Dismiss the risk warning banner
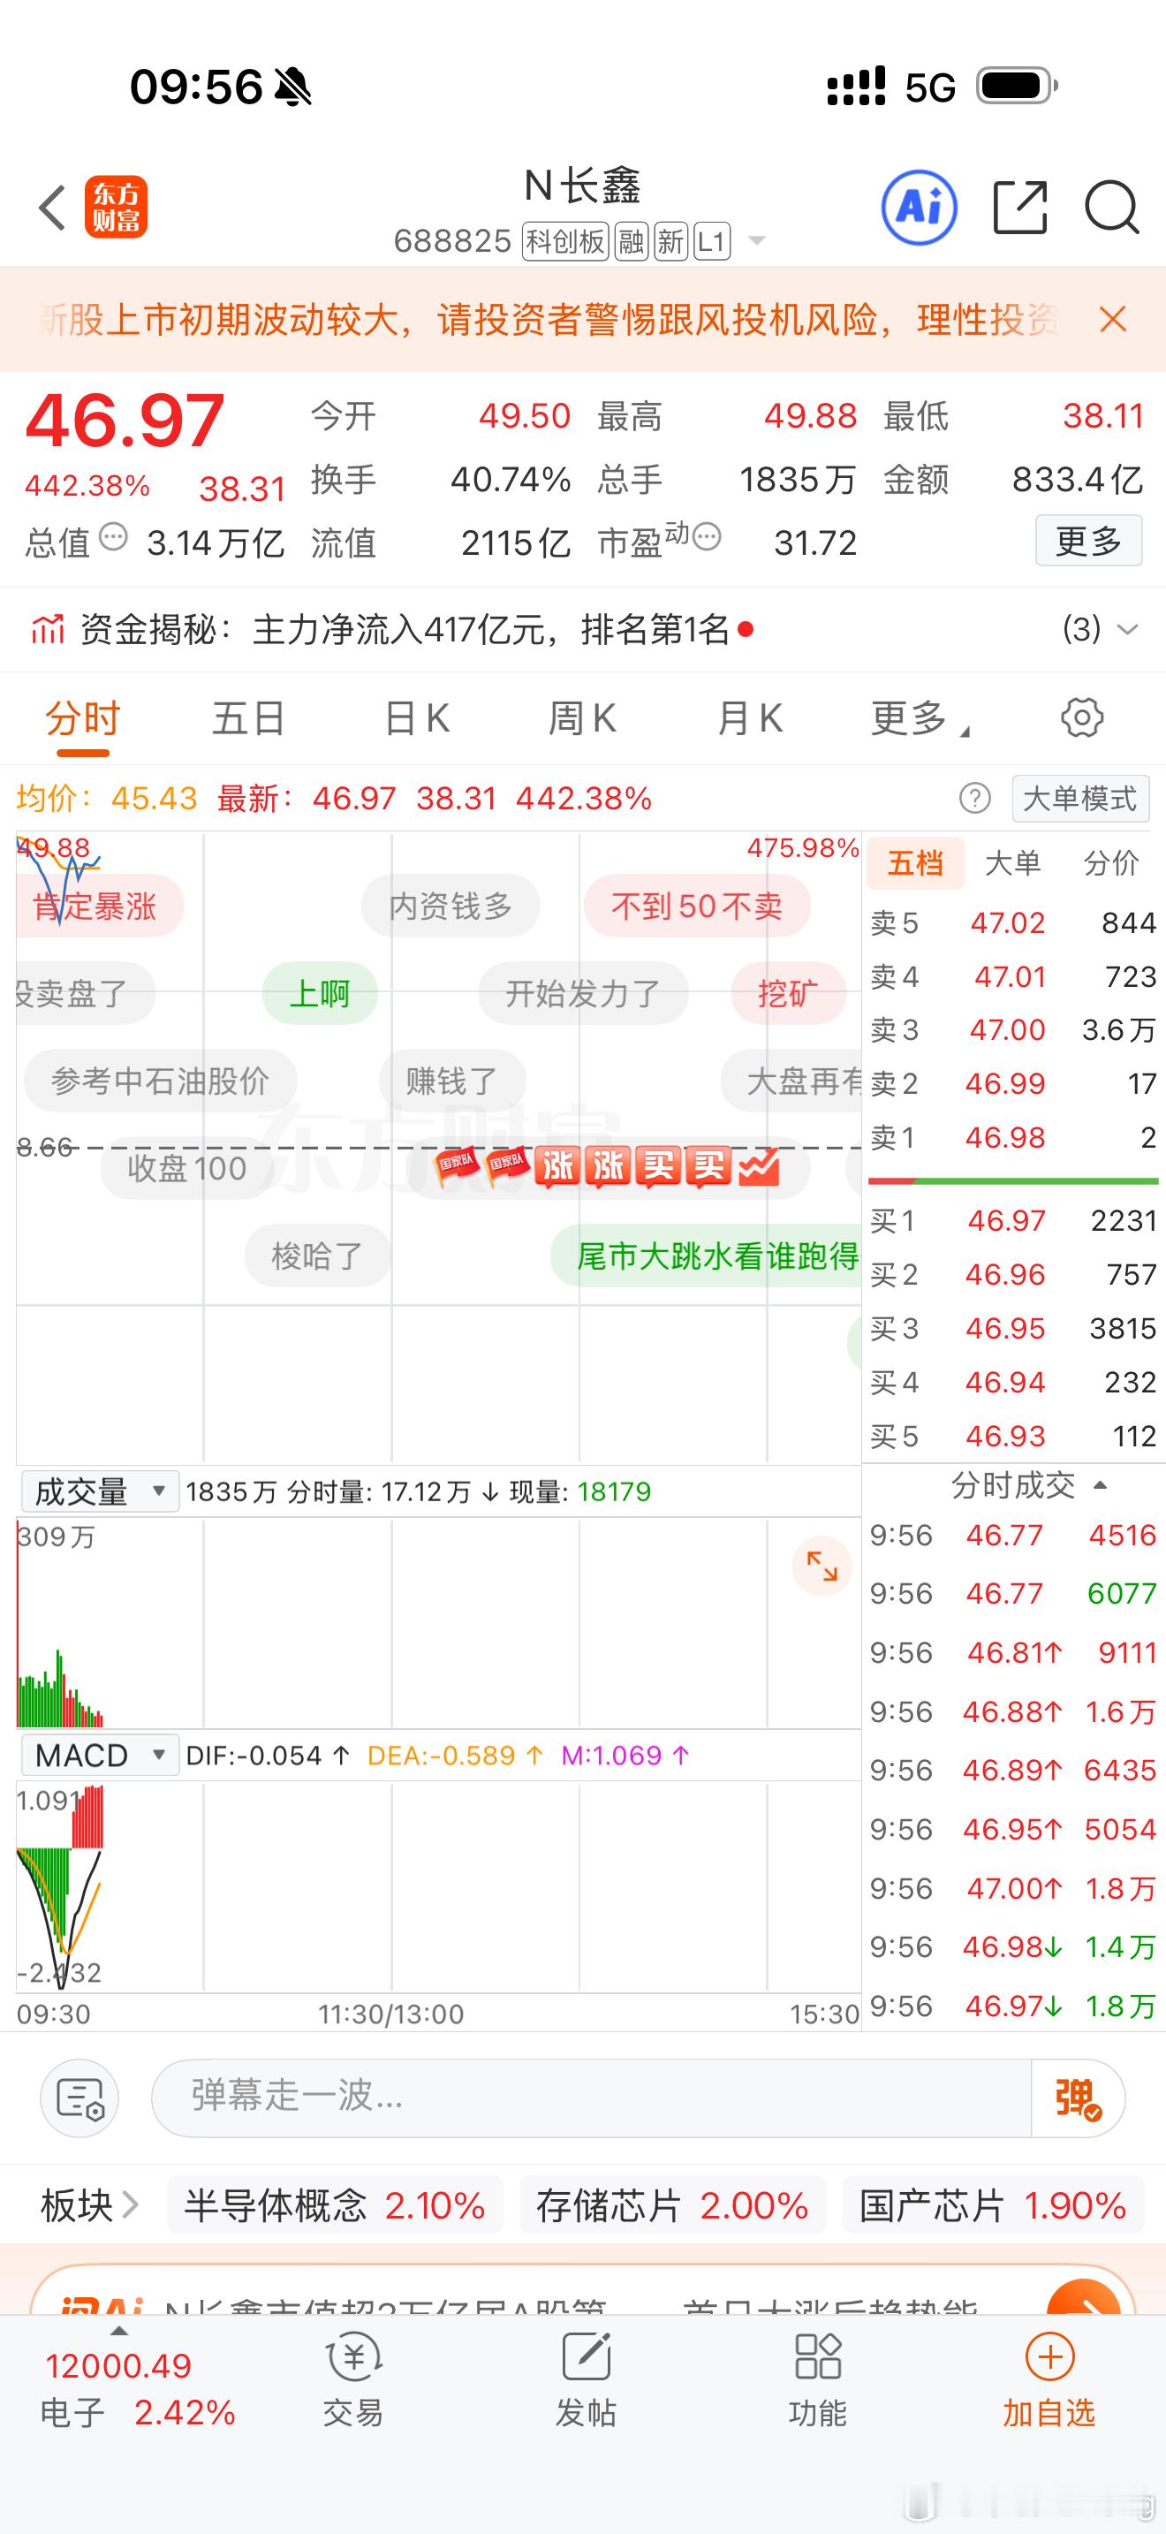This screenshot has width=1166, height=2534. (1113, 319)
